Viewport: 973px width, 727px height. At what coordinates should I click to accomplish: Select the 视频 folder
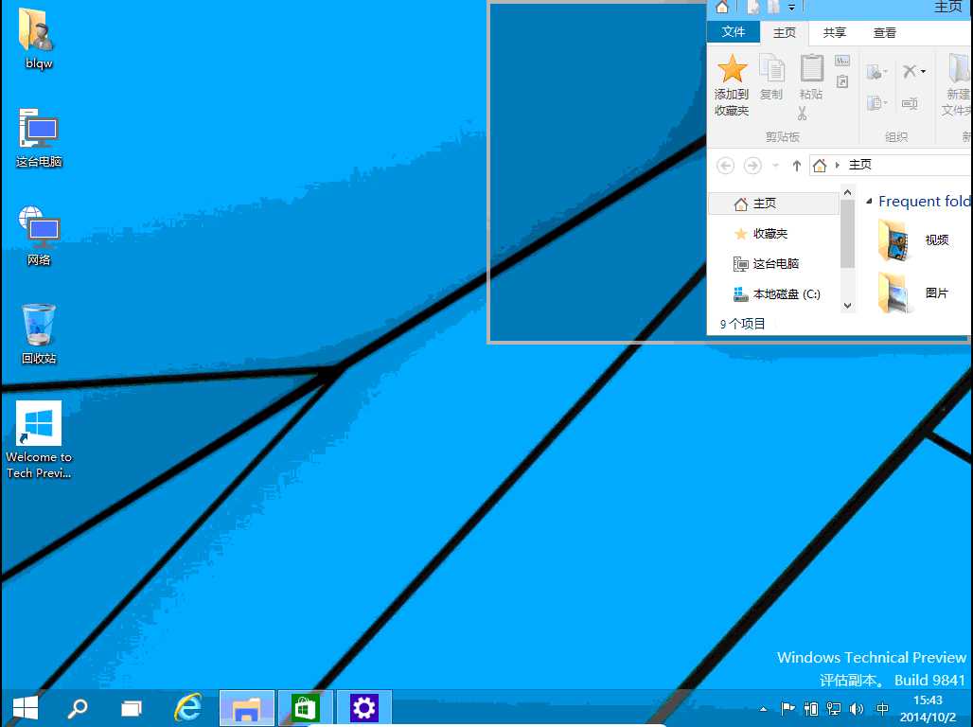[x=913, y=240]
